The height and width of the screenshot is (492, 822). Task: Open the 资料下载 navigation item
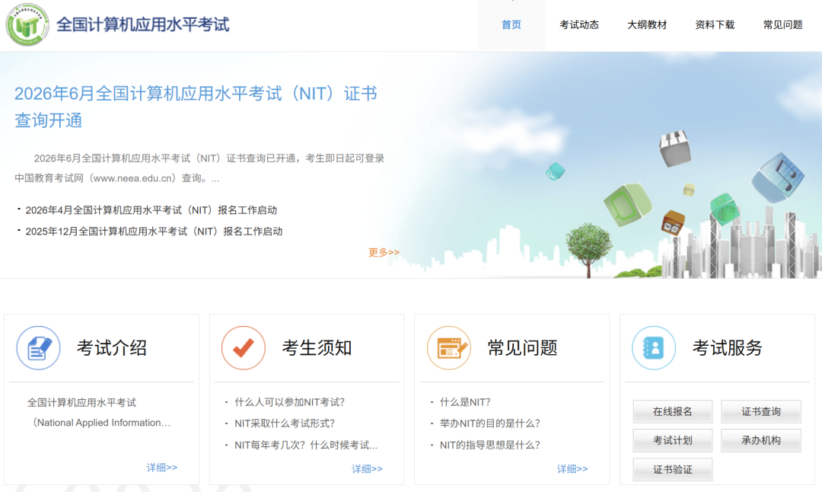click(x=715, y=24)
